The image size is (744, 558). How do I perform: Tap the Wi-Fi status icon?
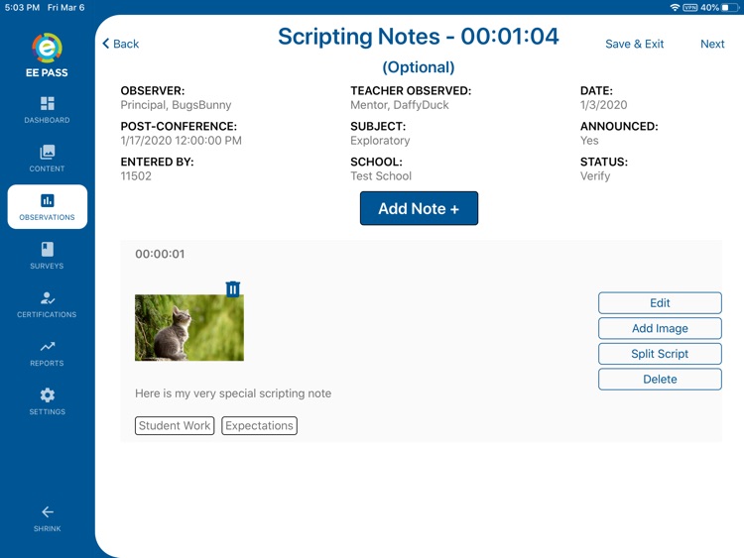(675, 7)
